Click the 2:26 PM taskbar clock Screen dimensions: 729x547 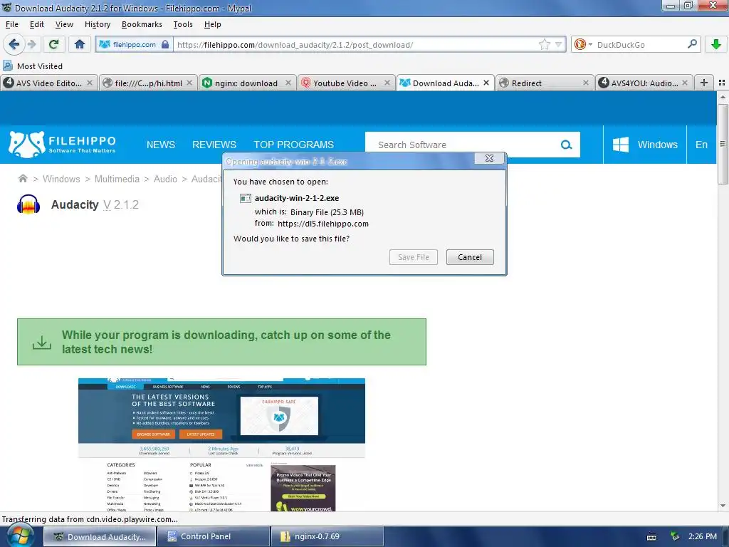point(703,536)
